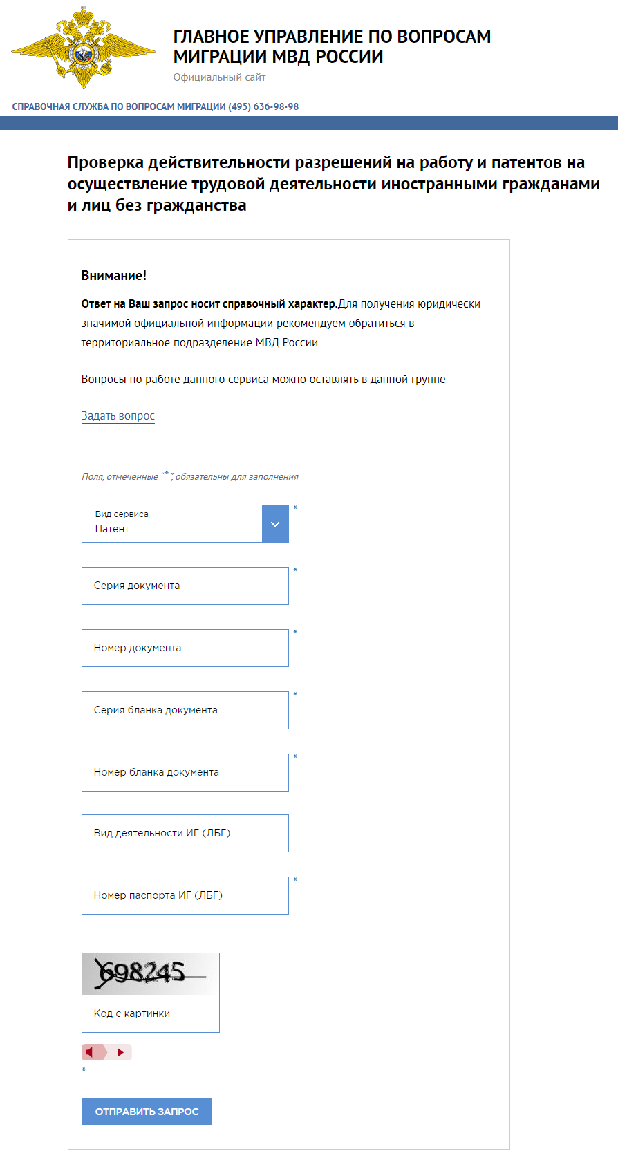This screenshot has width=618, height=1160.
Task: Click the Проверка действительности разрешений page heading
Action: point(333,184)
